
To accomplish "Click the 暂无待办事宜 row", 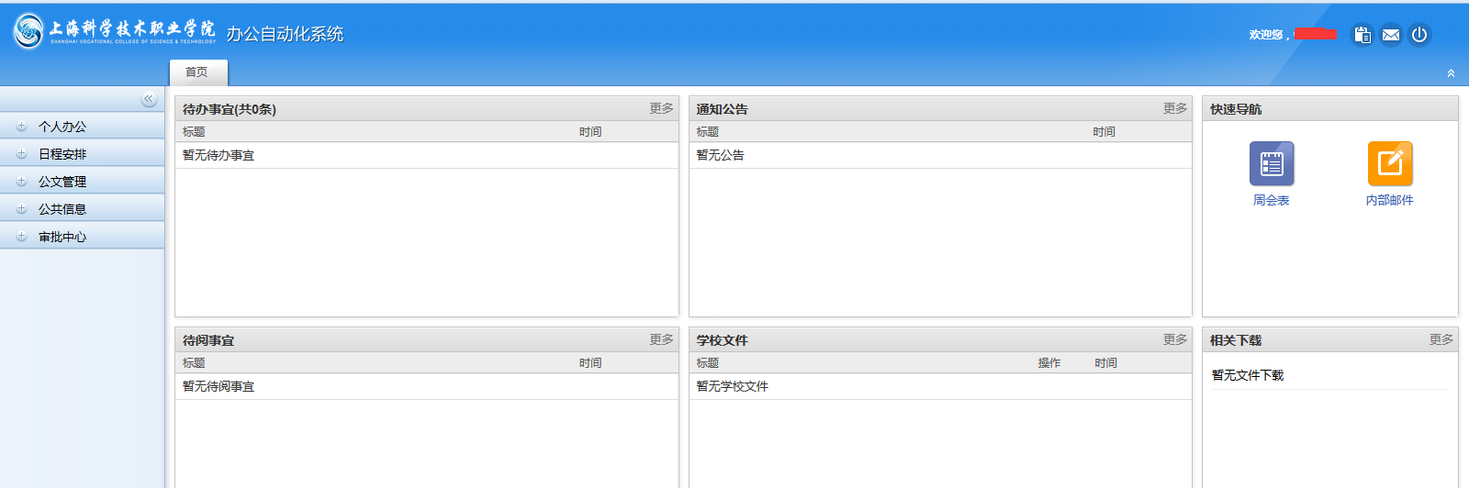I will (x=219, y=155).
